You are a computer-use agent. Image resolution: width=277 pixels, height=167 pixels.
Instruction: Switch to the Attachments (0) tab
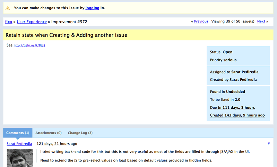(49, 133)
